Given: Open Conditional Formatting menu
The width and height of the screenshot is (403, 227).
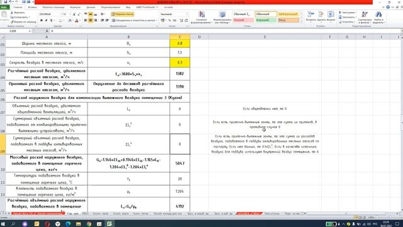Looking at the screenshot, I should tap(201, 17).
